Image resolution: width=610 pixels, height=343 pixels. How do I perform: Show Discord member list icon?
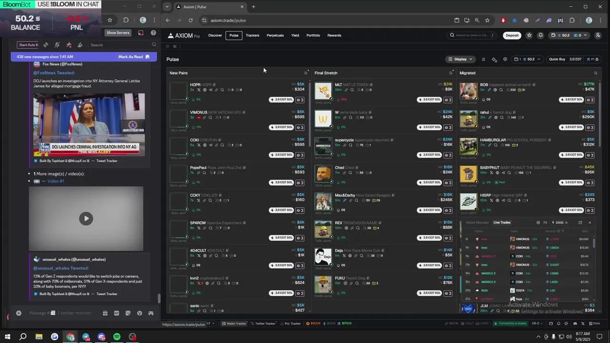tap(80, 45)
